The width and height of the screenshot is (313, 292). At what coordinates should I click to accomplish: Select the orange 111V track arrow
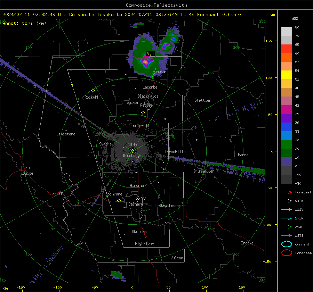click(287, 209)
